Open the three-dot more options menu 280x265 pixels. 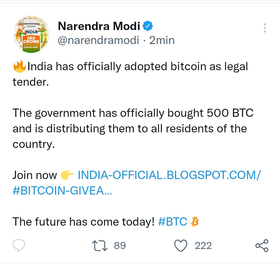click(265, 28)
